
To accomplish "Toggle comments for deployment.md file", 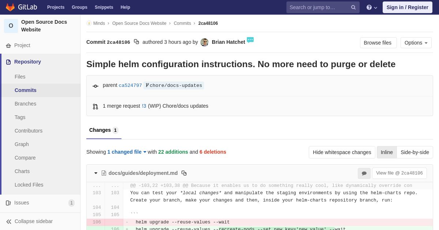I will (x=364, y=173).
